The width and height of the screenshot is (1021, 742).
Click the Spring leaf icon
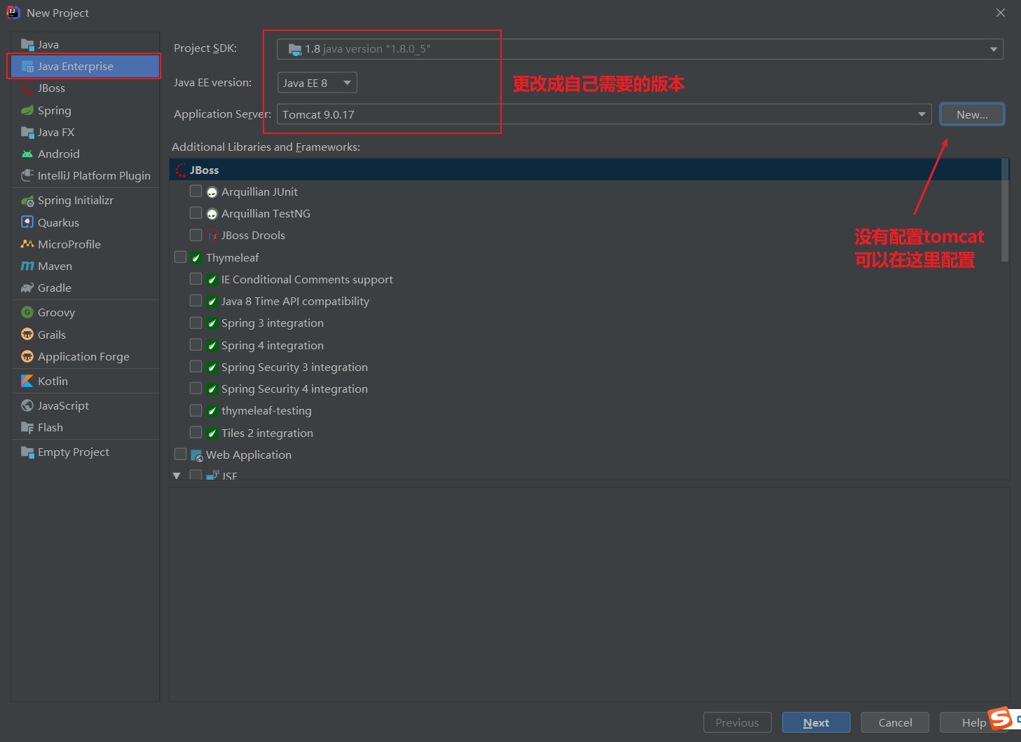tap(27, 110)
